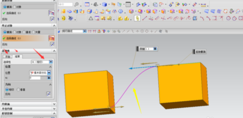The height and width of the screenshot is (118, 243).
Task: Switch to the 结束 continuity tab
Action: coord(17,57)
